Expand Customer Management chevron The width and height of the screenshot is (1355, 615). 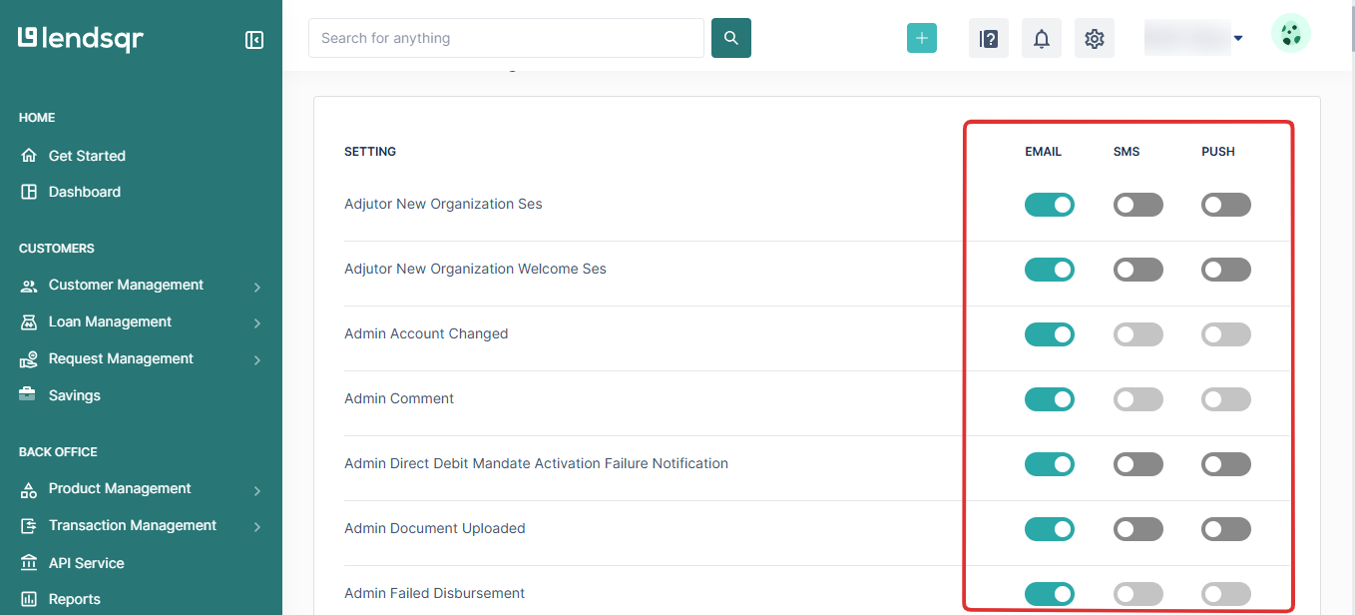point(257,288)
